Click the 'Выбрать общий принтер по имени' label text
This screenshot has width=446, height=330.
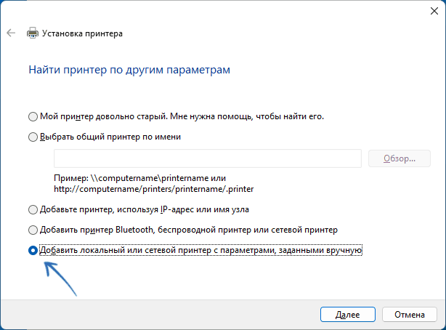(x=110, y=137)
